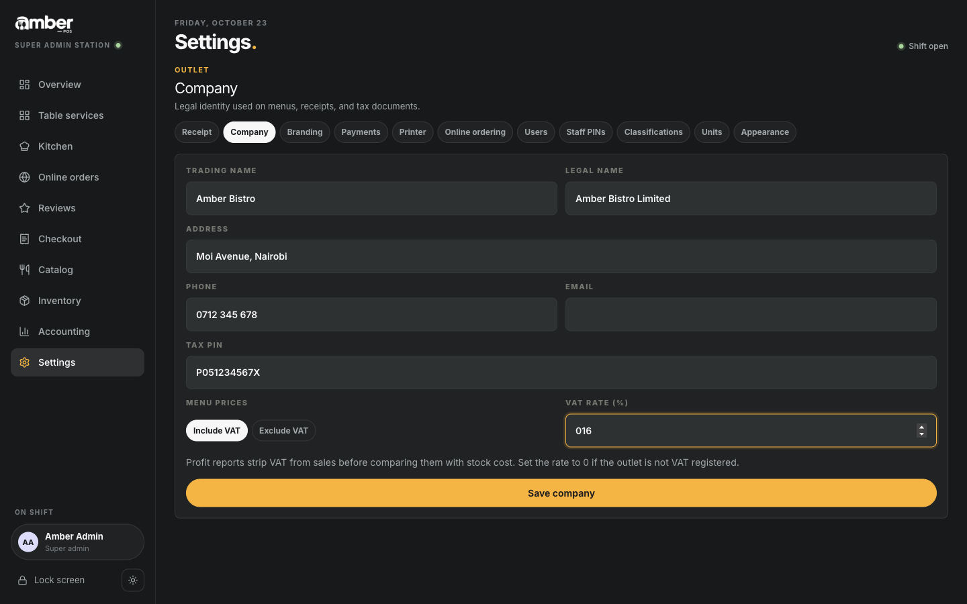
Task: Click the Inventory box icon
Action: point(24,301)
